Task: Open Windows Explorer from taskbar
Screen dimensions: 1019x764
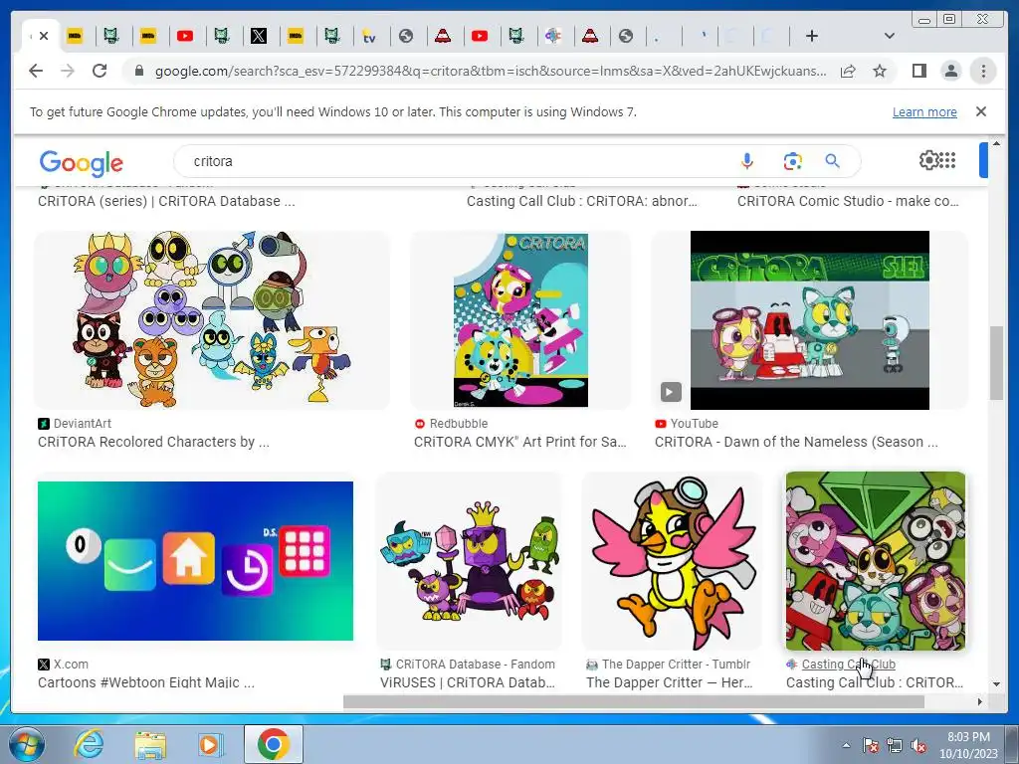Action: tap(150, 744)
